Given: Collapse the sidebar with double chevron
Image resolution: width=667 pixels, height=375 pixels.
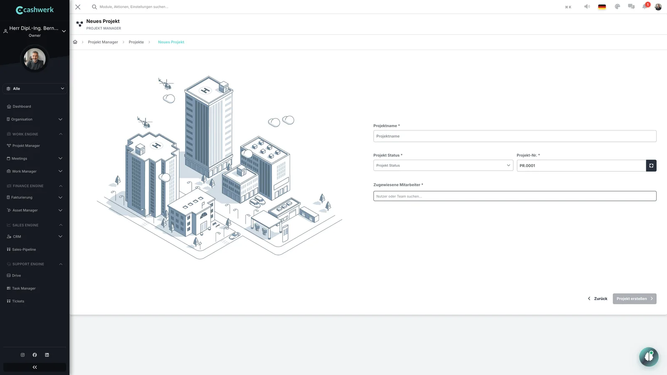Looking at the screenshot, I should pyautogui.click(x=35, y=367).
